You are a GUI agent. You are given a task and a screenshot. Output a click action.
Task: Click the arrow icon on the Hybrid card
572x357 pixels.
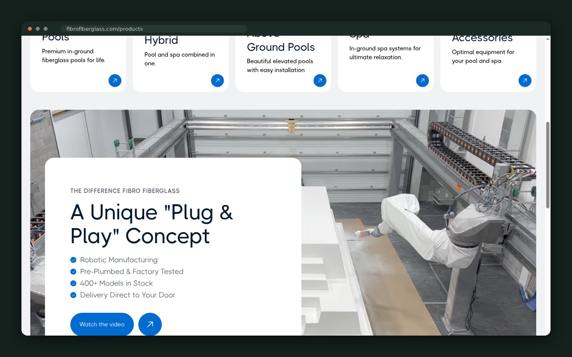point(217,80)
